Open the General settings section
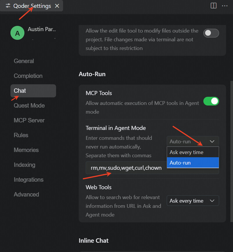This screenshot has height=252, width=233. click(24, 61)
